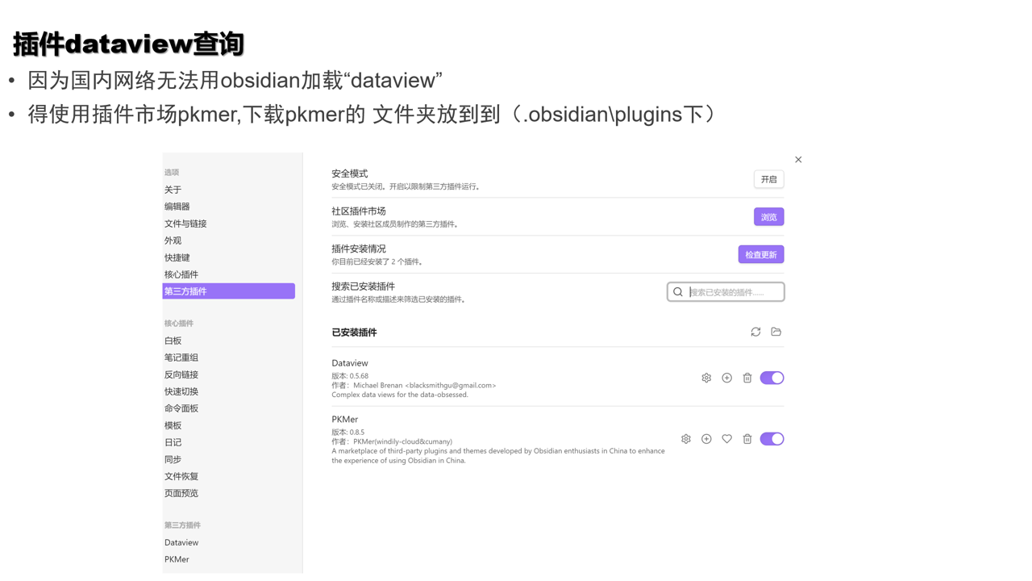Open 页面预览 settings

point(181,493)
